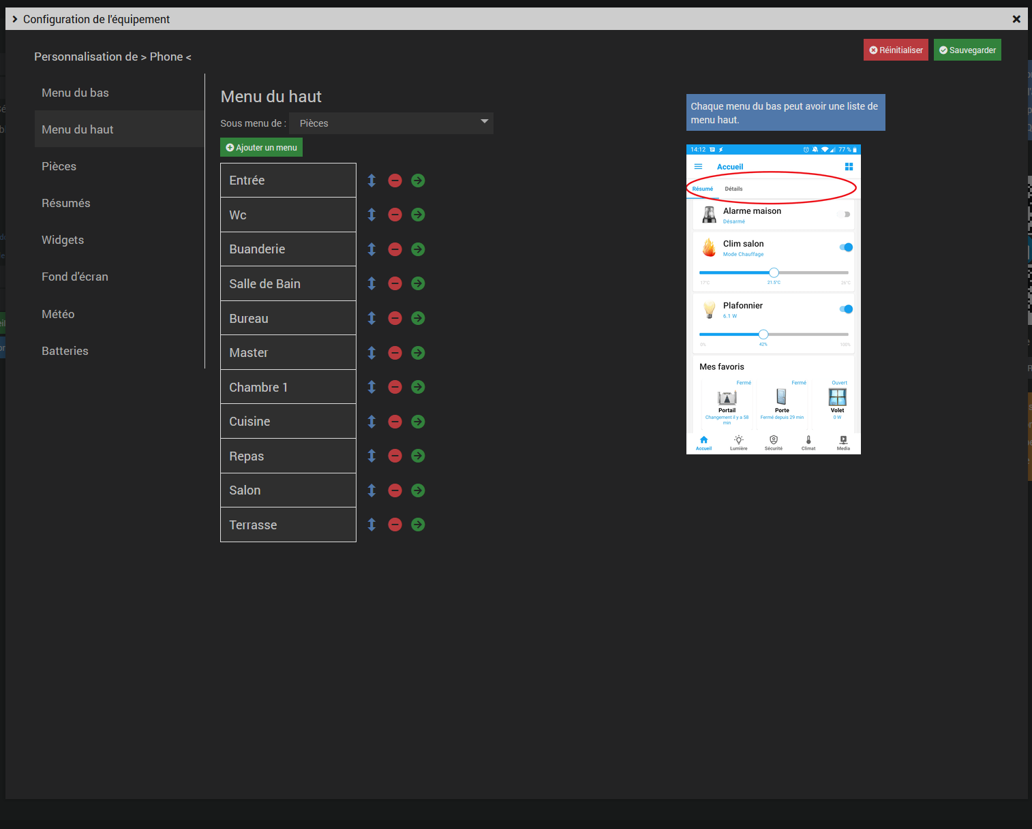Open the Sous menu de dropdown

coord(391,123)
